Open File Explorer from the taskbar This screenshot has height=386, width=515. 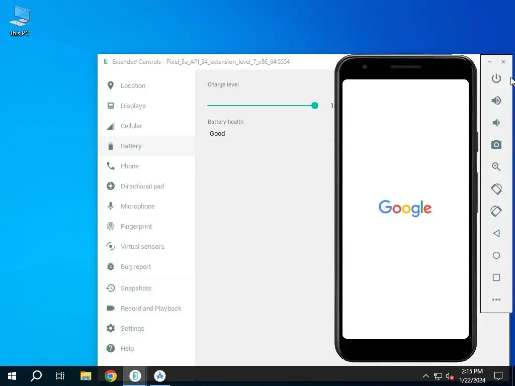pos(85,376)
